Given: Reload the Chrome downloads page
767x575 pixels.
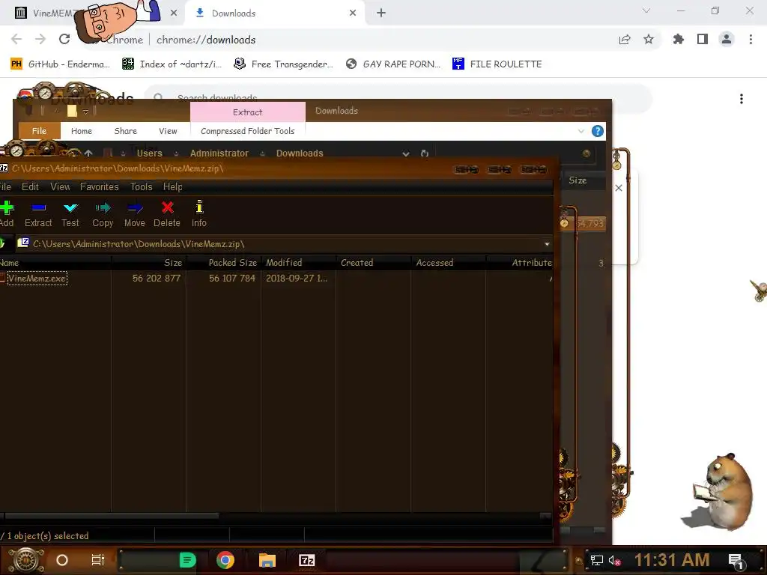Looking at the screenshot, I should point(64,39).
